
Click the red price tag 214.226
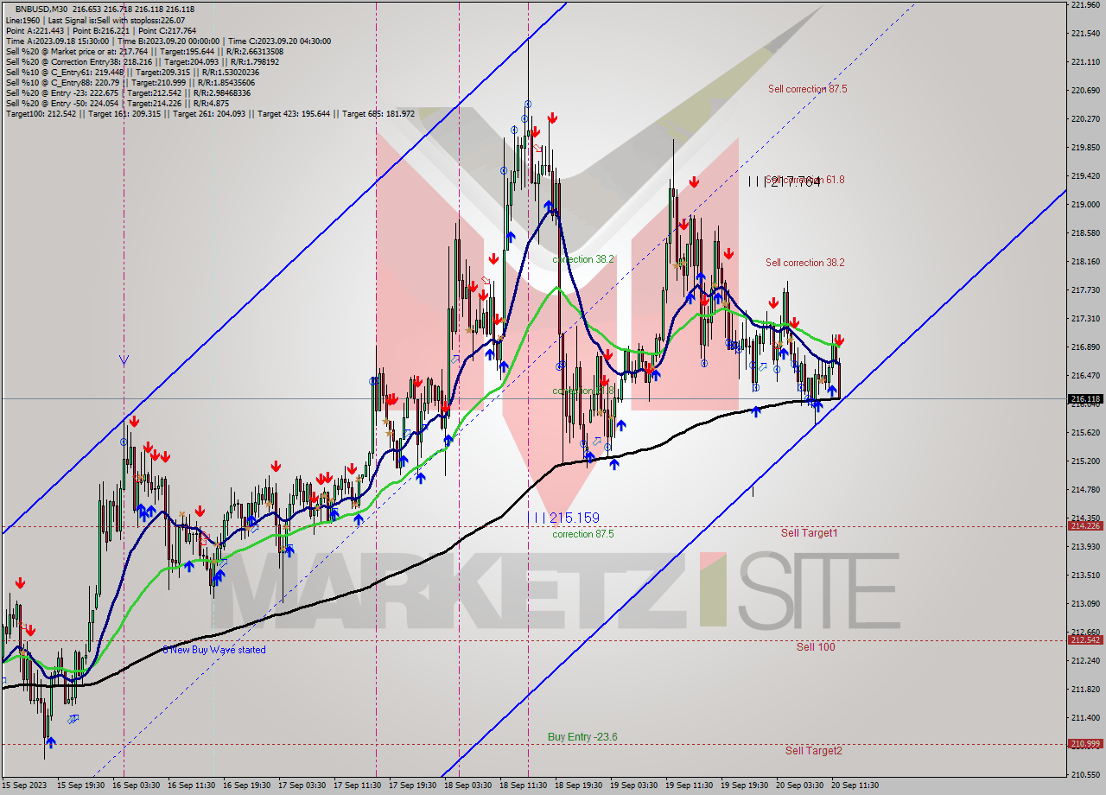(1086, 525)
